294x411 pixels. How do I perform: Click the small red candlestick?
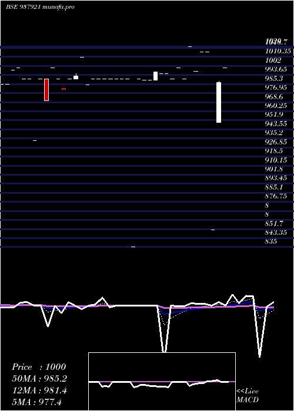tap(64, 89)
